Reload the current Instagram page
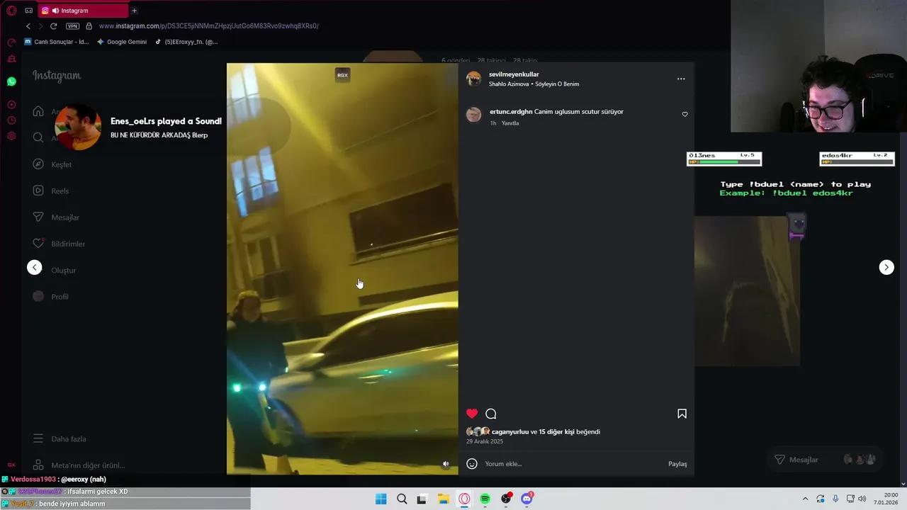 [53, 26]
